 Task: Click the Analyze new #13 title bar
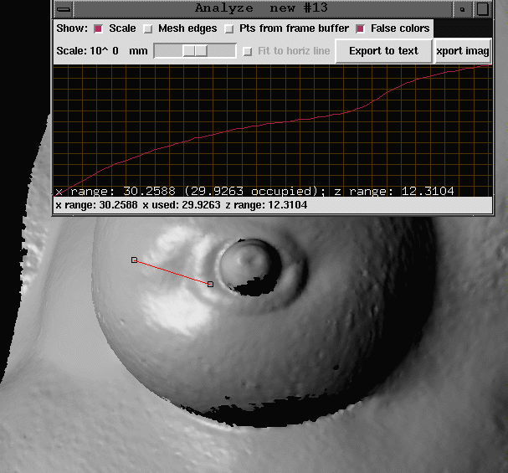(x=258, y=8)
